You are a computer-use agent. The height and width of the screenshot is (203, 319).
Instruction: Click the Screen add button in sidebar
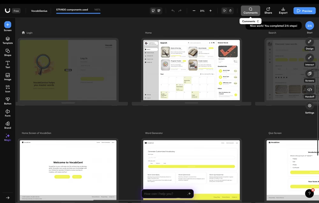coord(8,25)
